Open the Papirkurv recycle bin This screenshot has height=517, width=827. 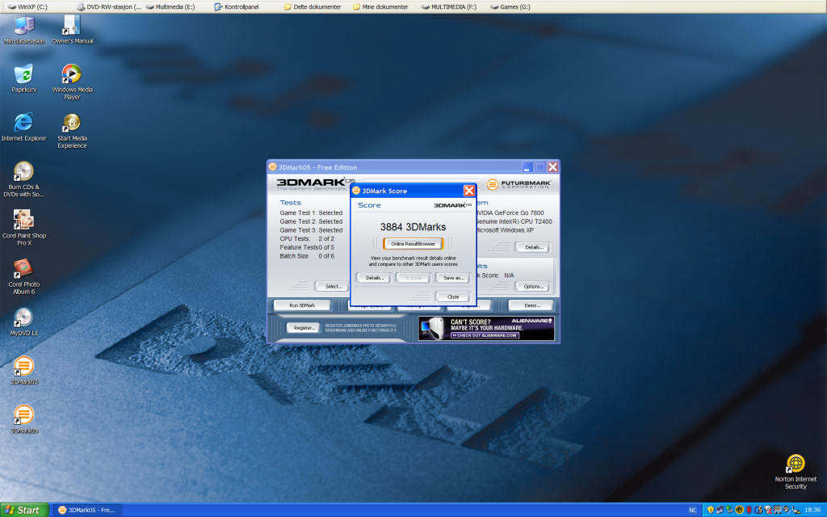(23, 78)
